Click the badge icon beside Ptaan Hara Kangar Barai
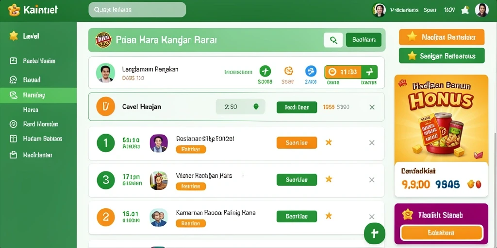This screenshot has width=497, height=248. coord(103,40)
